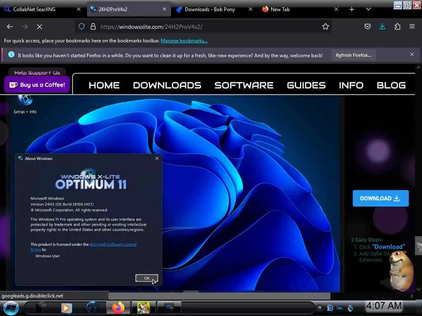422x316 pixels.
Task: Open the Firefox hamburger menu
Action: (412, 26)
